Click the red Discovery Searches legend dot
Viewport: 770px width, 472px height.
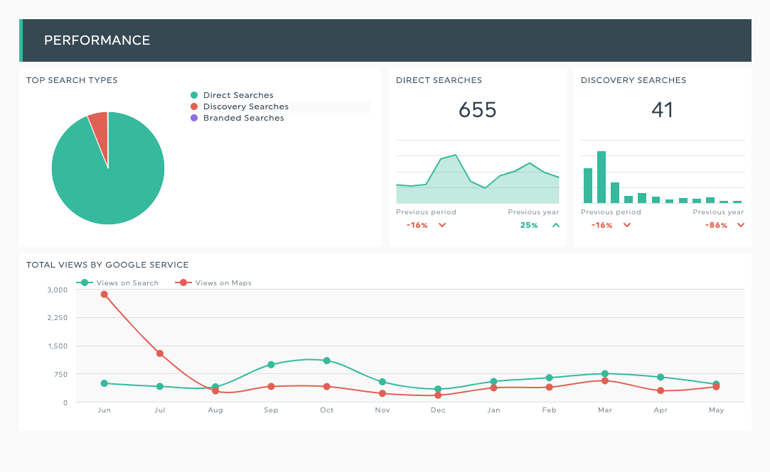(x=193, y=106)
